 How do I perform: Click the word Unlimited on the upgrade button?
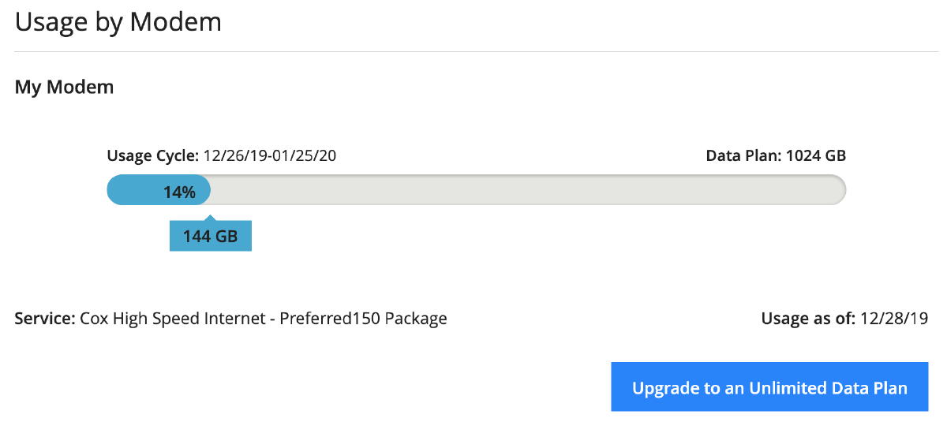click(788, 387)
